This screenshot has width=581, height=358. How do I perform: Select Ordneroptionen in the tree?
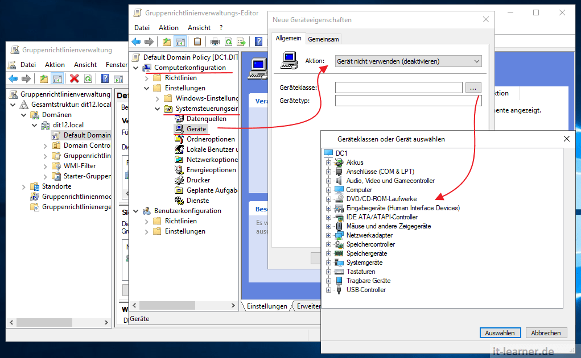(x=211, y=139)
